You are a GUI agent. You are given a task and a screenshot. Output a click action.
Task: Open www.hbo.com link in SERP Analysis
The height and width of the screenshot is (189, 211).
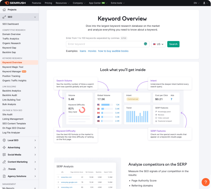click(x=66, y=177)
